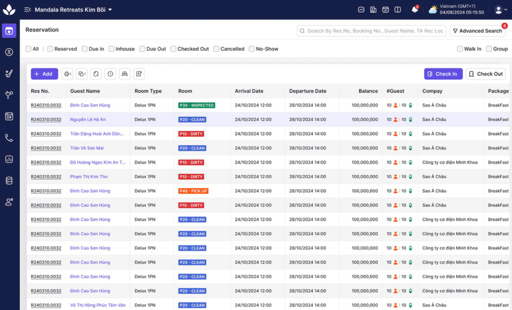Open the bar chart reports sidebar icon

pos(9,159)
